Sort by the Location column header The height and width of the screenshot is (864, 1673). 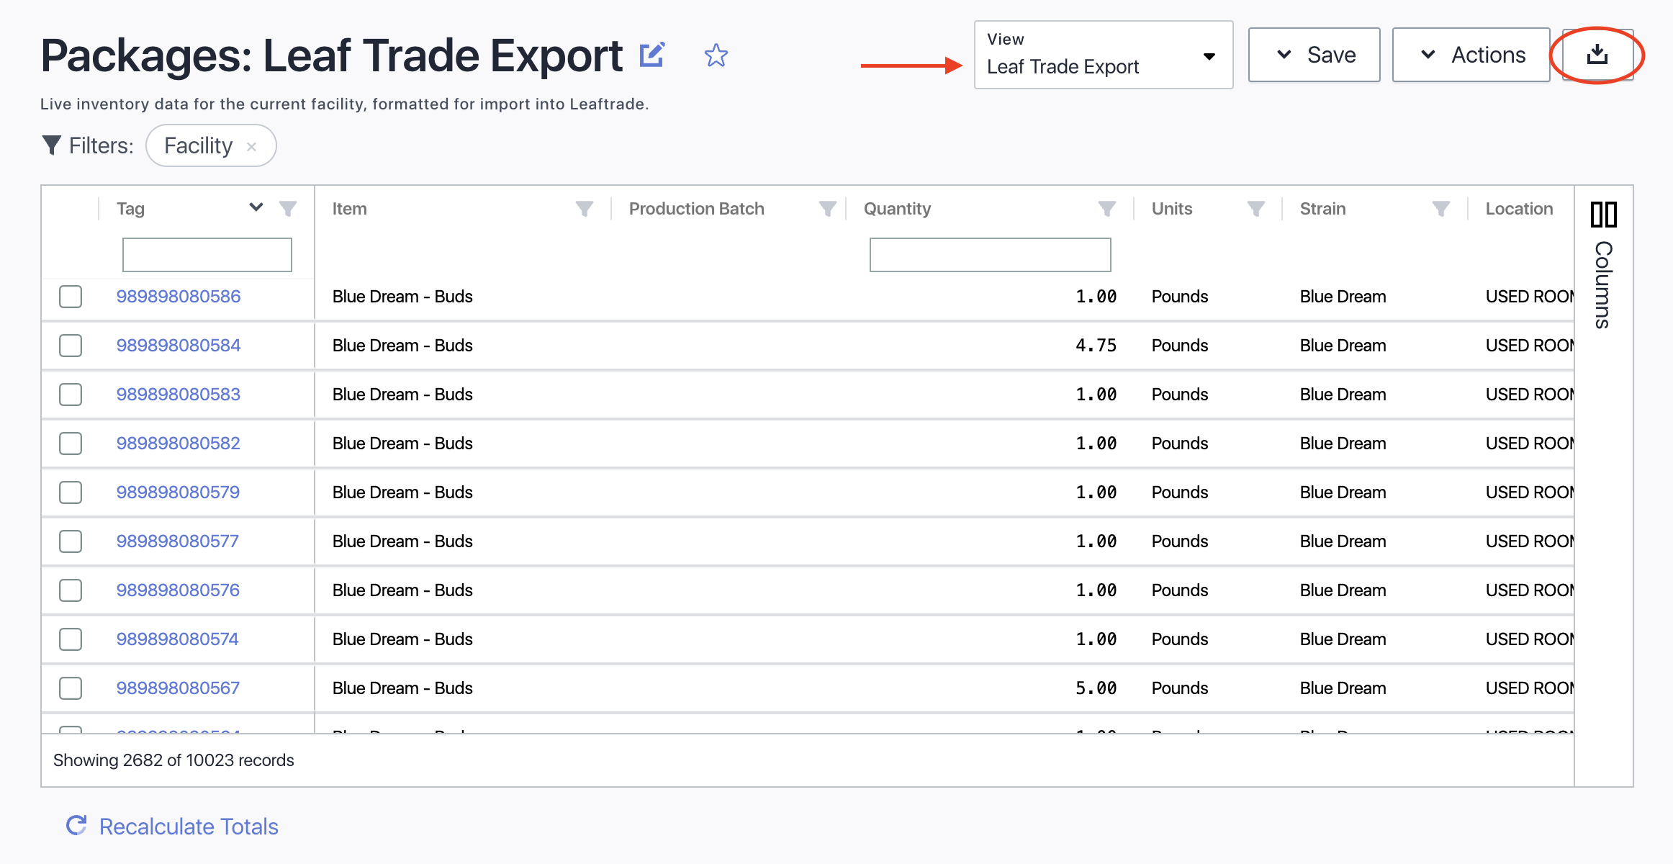click(1520, 209)
